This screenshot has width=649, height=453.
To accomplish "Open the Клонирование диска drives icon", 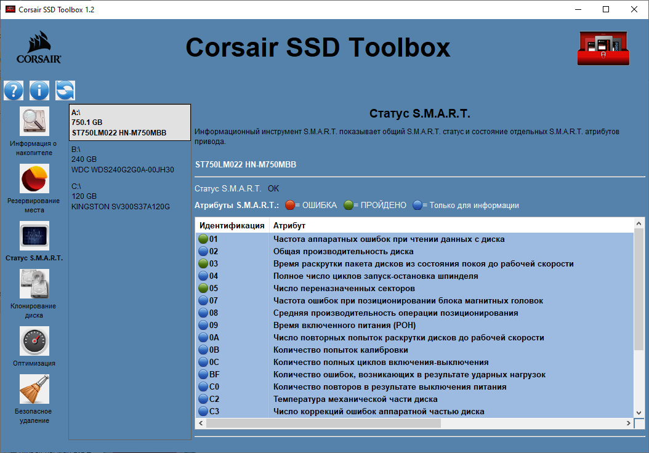I will [x=34, y=284].
